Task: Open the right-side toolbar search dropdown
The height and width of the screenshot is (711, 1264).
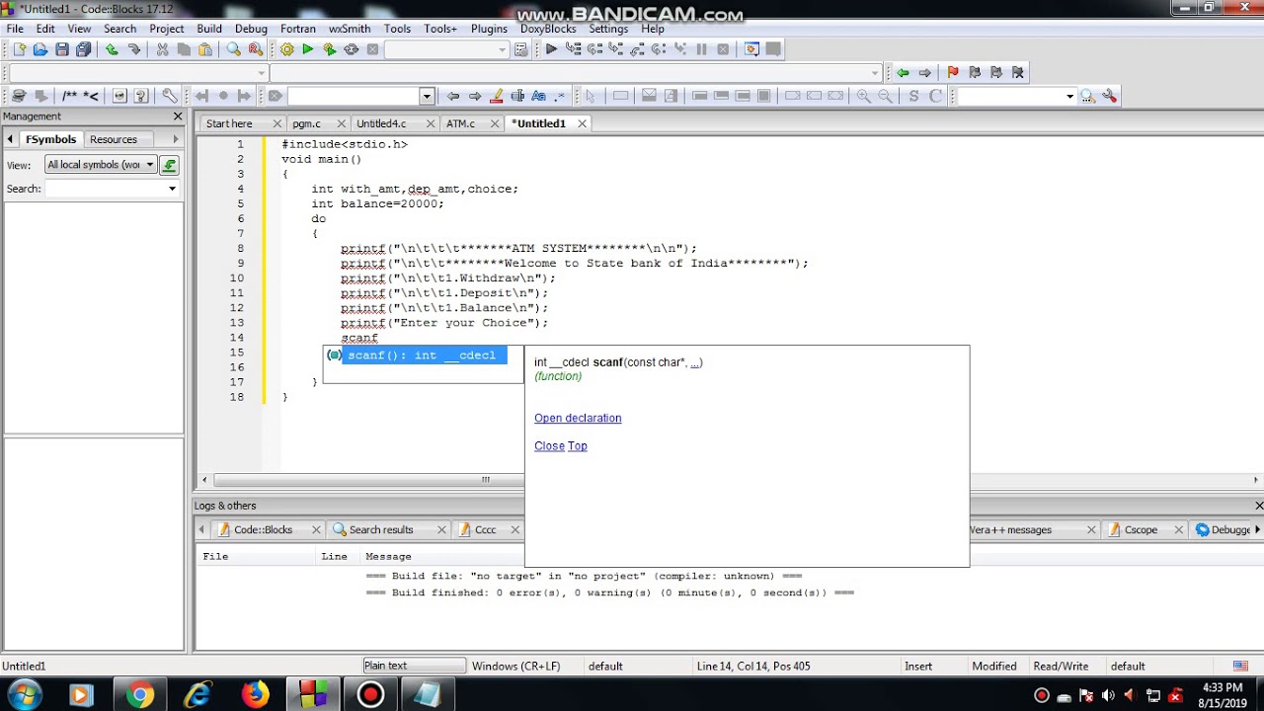Action: tap(1069, 96)
